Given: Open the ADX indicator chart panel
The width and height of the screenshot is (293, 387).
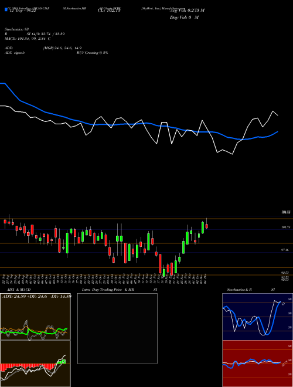Looking at the screenshot, I should [35, 317].
